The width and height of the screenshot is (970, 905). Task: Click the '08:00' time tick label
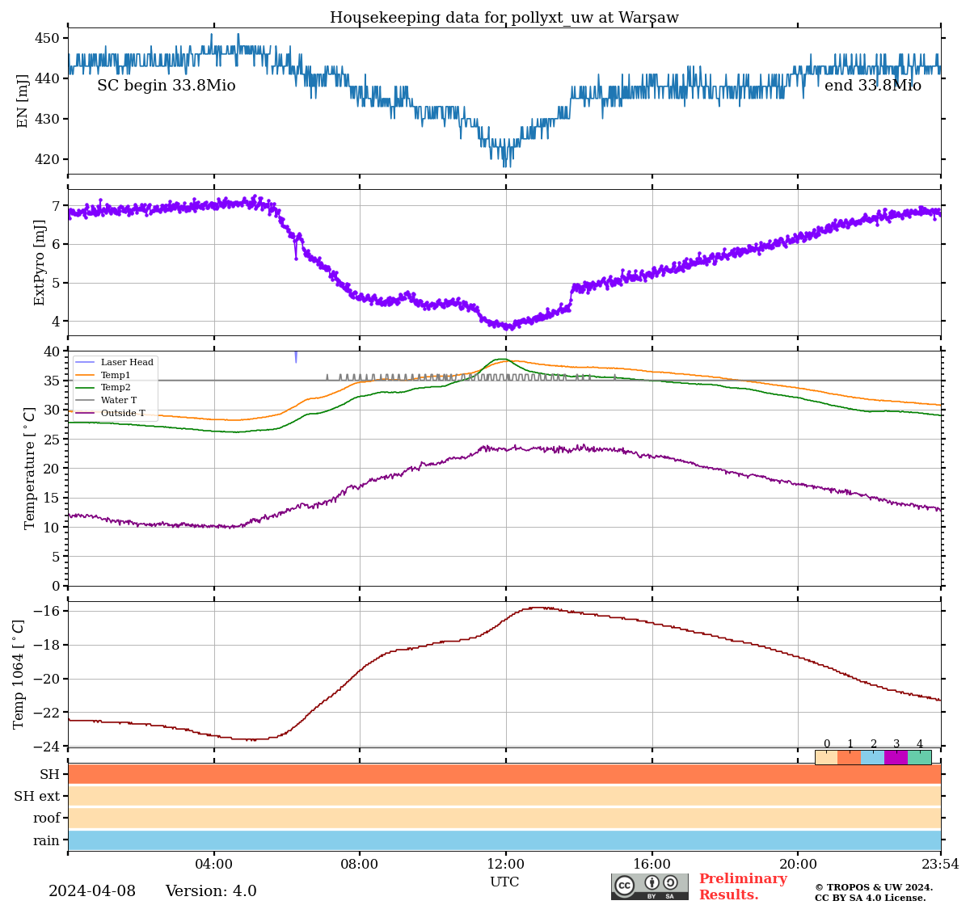360,865
